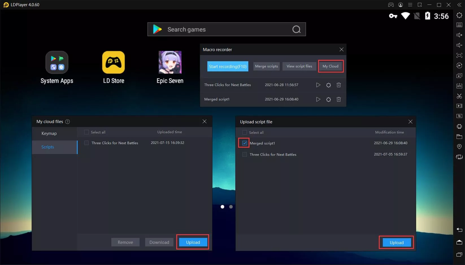Uncheck Merged script1 in Upload script file
Viewport: 465px width, 265px height.
pos(244,143)
